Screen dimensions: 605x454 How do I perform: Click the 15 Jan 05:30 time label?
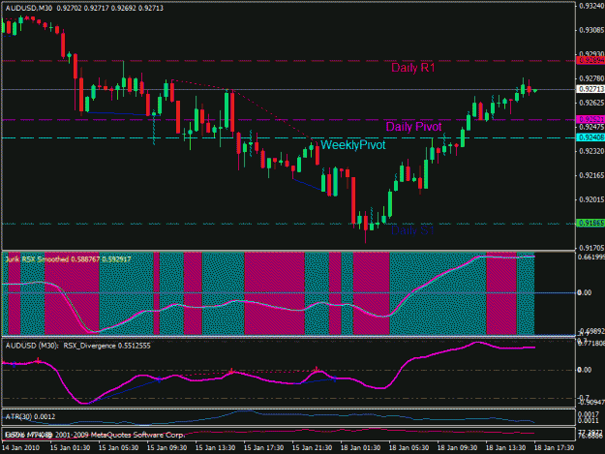[x=118, y=448]
